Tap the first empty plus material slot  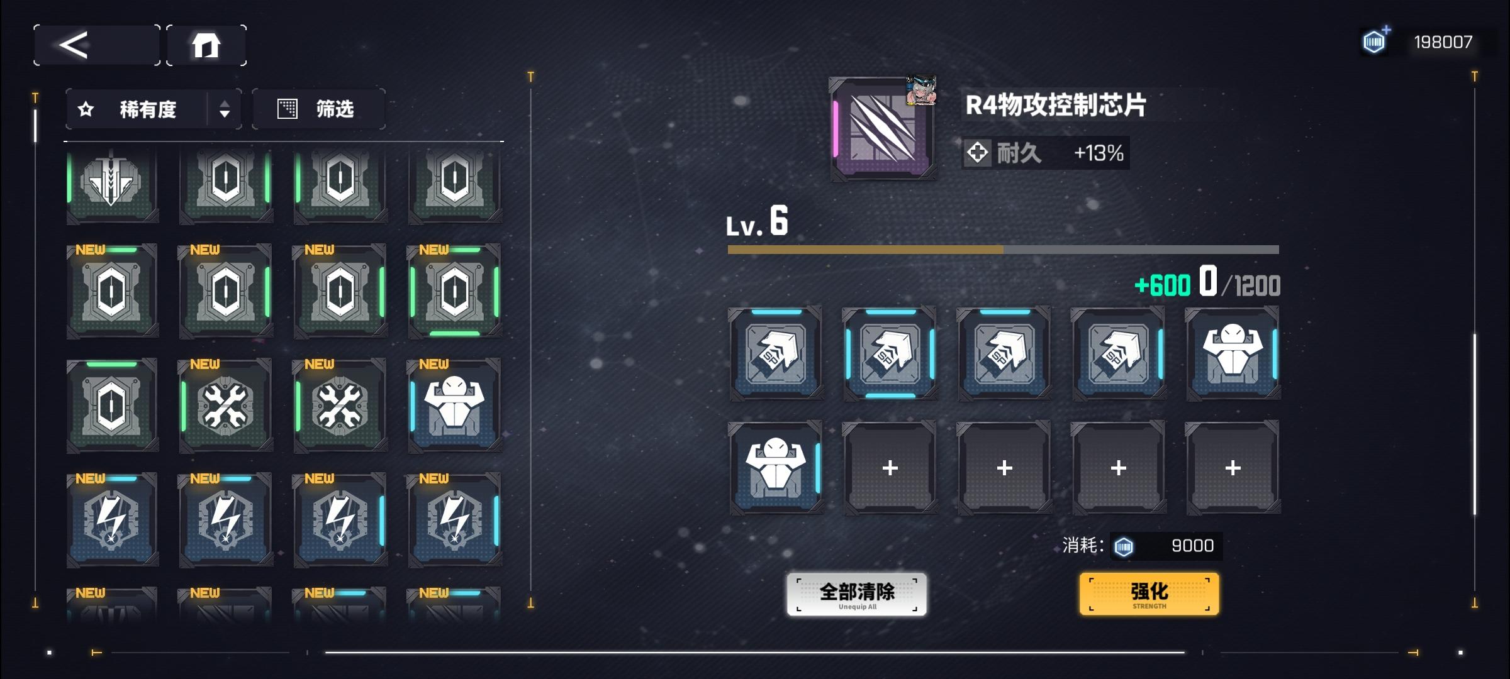point(890,468)
